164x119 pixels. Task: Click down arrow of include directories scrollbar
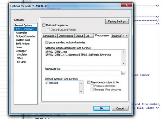coord(124,63)
